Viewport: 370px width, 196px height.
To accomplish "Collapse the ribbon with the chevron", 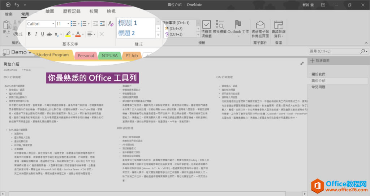I will point(366,43).
